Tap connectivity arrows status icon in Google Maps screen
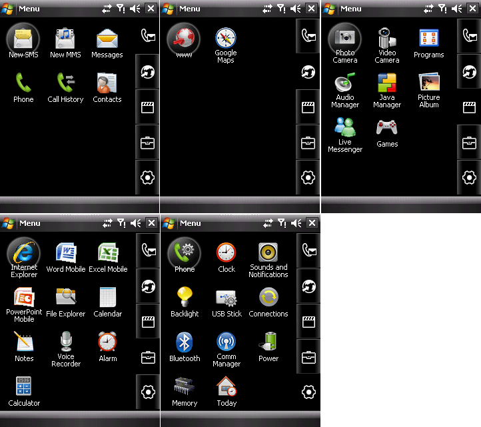The height and width of the screenshot is (427, 481). (x=267, y=9)
